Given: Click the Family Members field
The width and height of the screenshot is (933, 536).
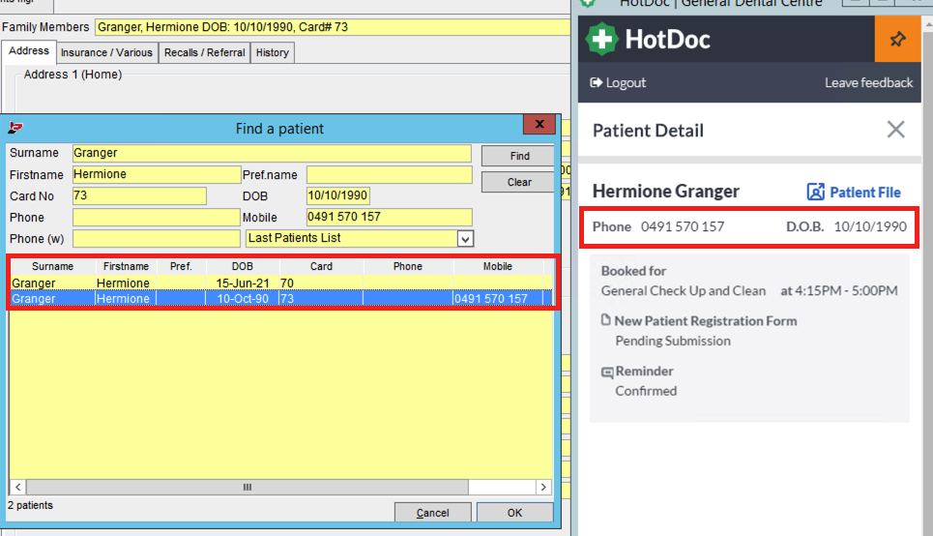Looking at the screenshot, I should pyautogui.click(x=332, y=27).
